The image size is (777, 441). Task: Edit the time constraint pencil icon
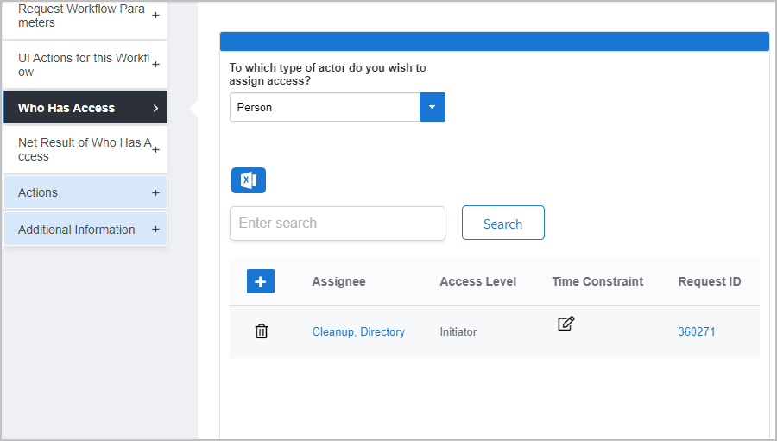coord(565,324)
